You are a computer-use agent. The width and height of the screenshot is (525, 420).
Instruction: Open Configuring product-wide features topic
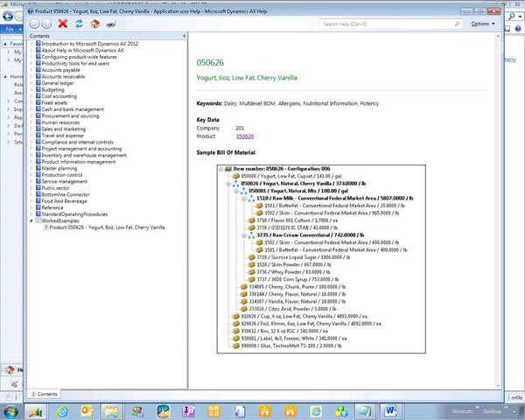click(x=79, y=57)
